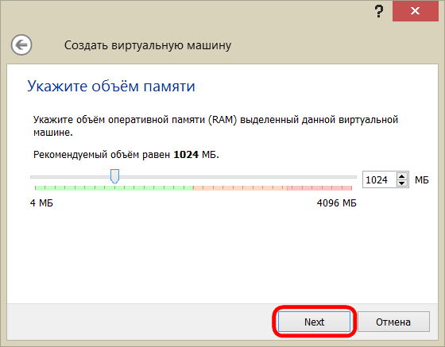
Task: Focus the 1024 memory size field
Action: click(x=380, y=179)
